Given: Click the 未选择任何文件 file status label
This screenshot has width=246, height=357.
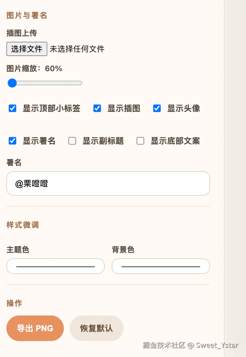Looking at the screenshot, I should pos(77,49).
